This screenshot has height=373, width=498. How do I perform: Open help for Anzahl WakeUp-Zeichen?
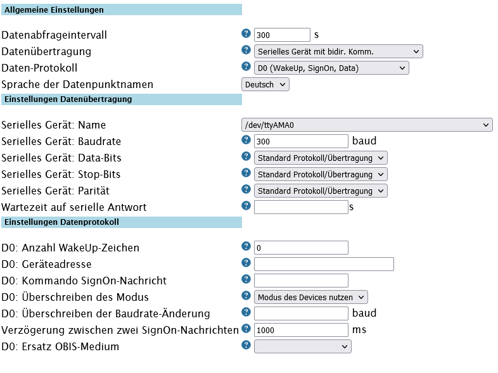[246, 246]
